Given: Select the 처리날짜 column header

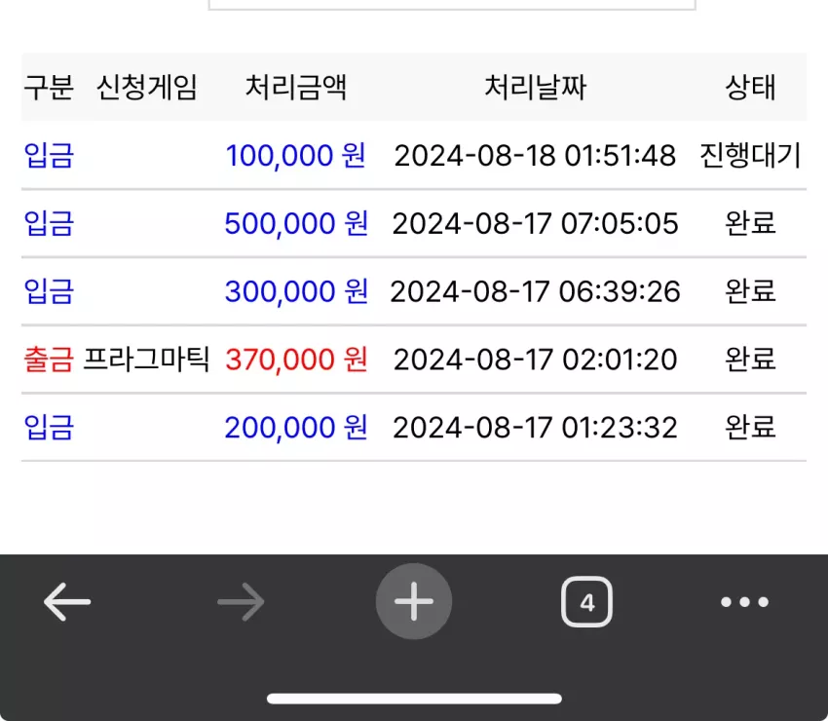Looking at the screenshot, I should [x=535, y=87].
